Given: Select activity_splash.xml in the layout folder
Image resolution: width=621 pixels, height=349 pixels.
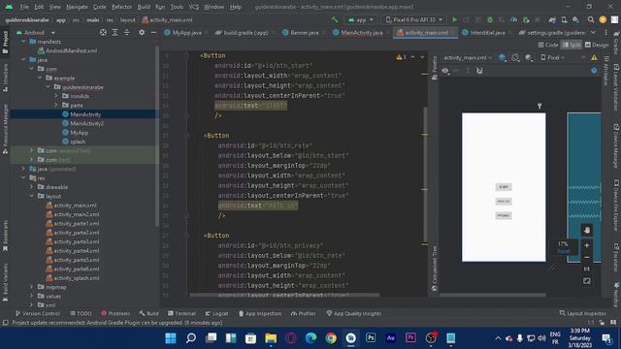Looking at the screenshot, I should point(72,278).
